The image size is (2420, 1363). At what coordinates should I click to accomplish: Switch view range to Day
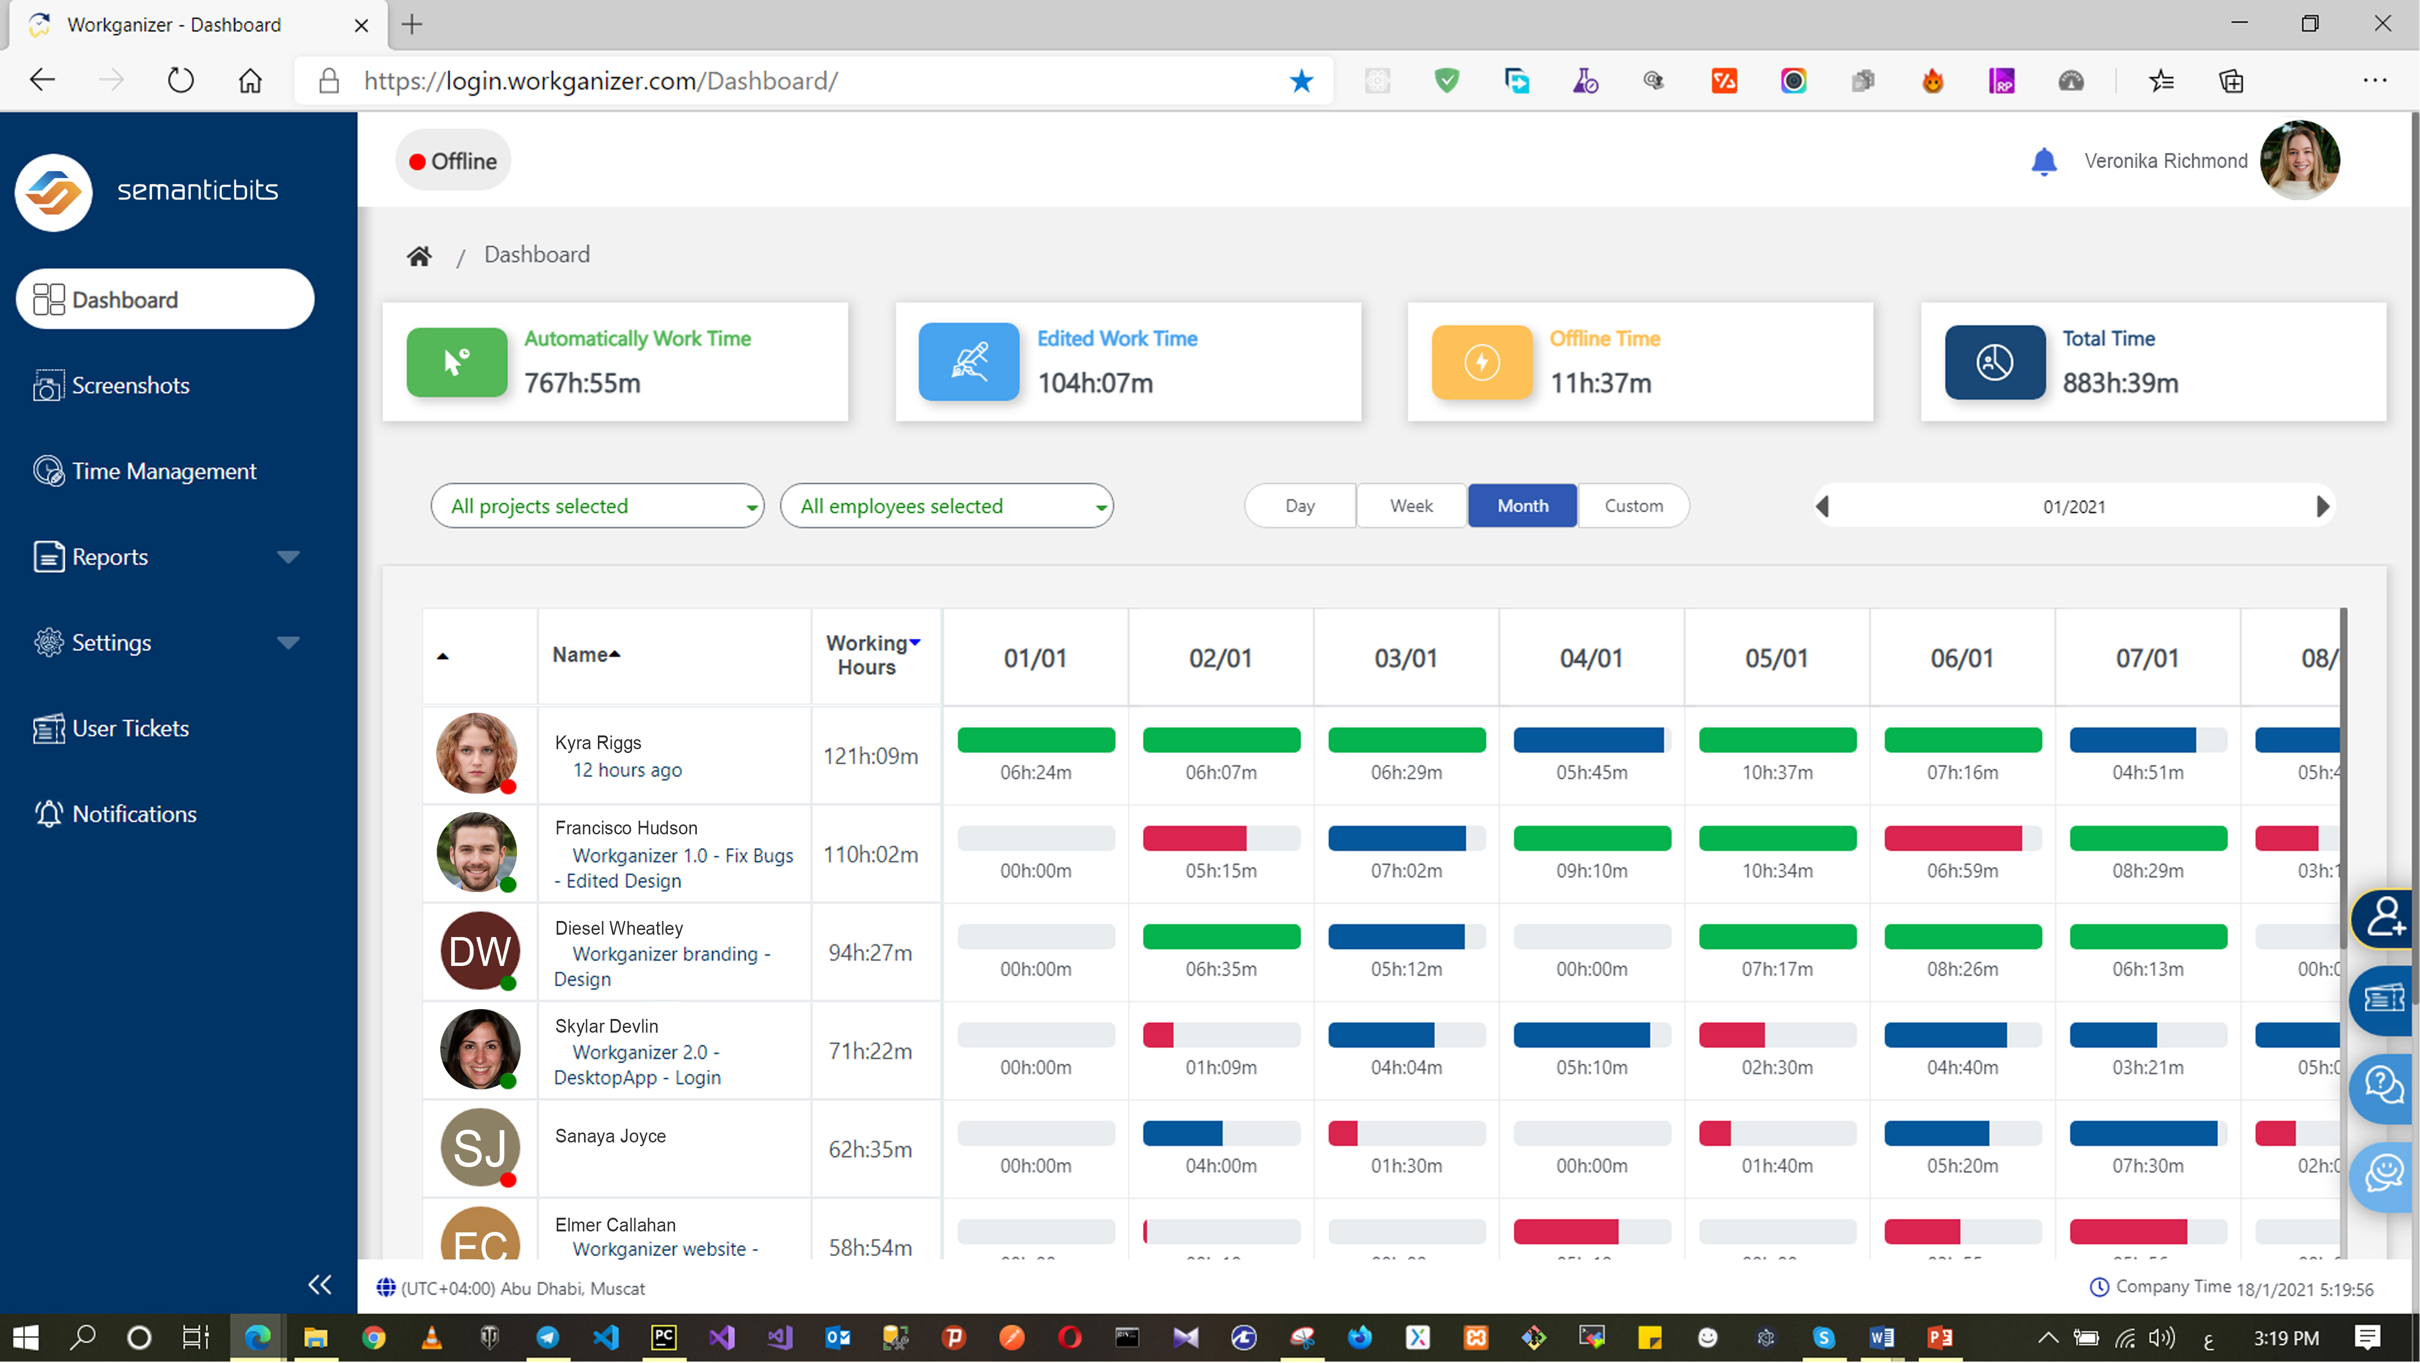(1299, 506)
